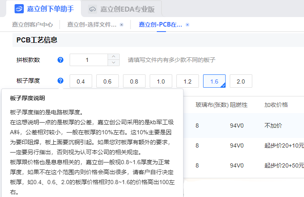The image size is (304, 197).
Task: Increase 拼板款数 with the up arrow
Action: tap(113, 57)
